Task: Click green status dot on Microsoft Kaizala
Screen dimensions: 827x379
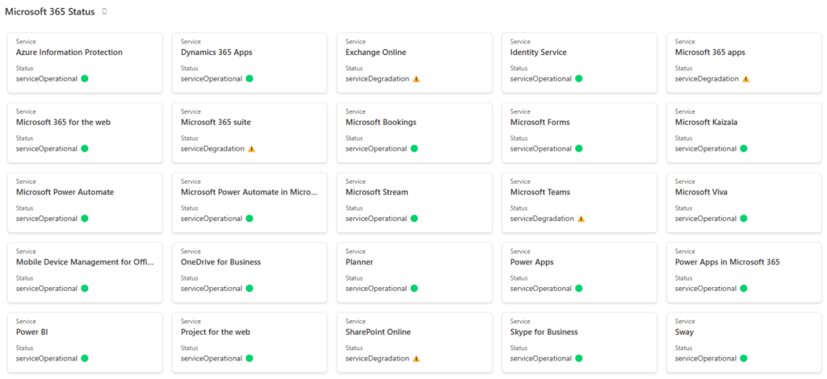Action: (x=744, y=148)
